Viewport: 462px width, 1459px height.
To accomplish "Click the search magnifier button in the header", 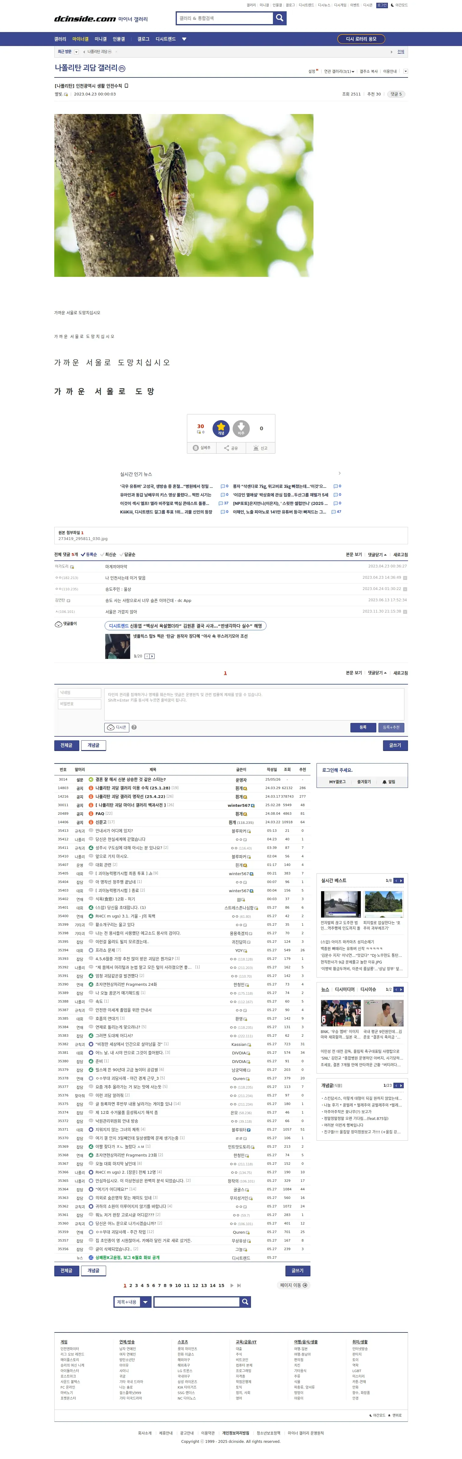I will 280,18.
